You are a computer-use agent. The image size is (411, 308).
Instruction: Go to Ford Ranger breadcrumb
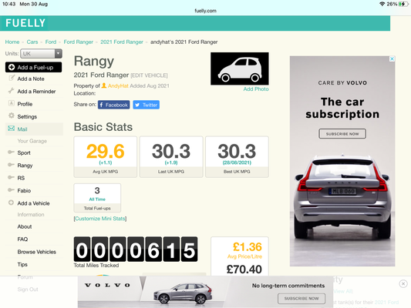(x=79, y=42)
